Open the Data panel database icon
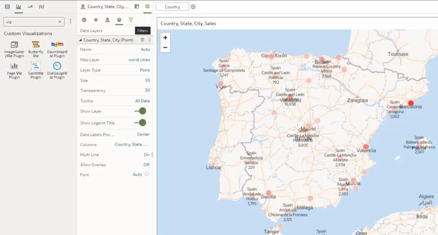The width and height of the screenshot is (438, 235). pyautogui.click(x=7, y=7)
